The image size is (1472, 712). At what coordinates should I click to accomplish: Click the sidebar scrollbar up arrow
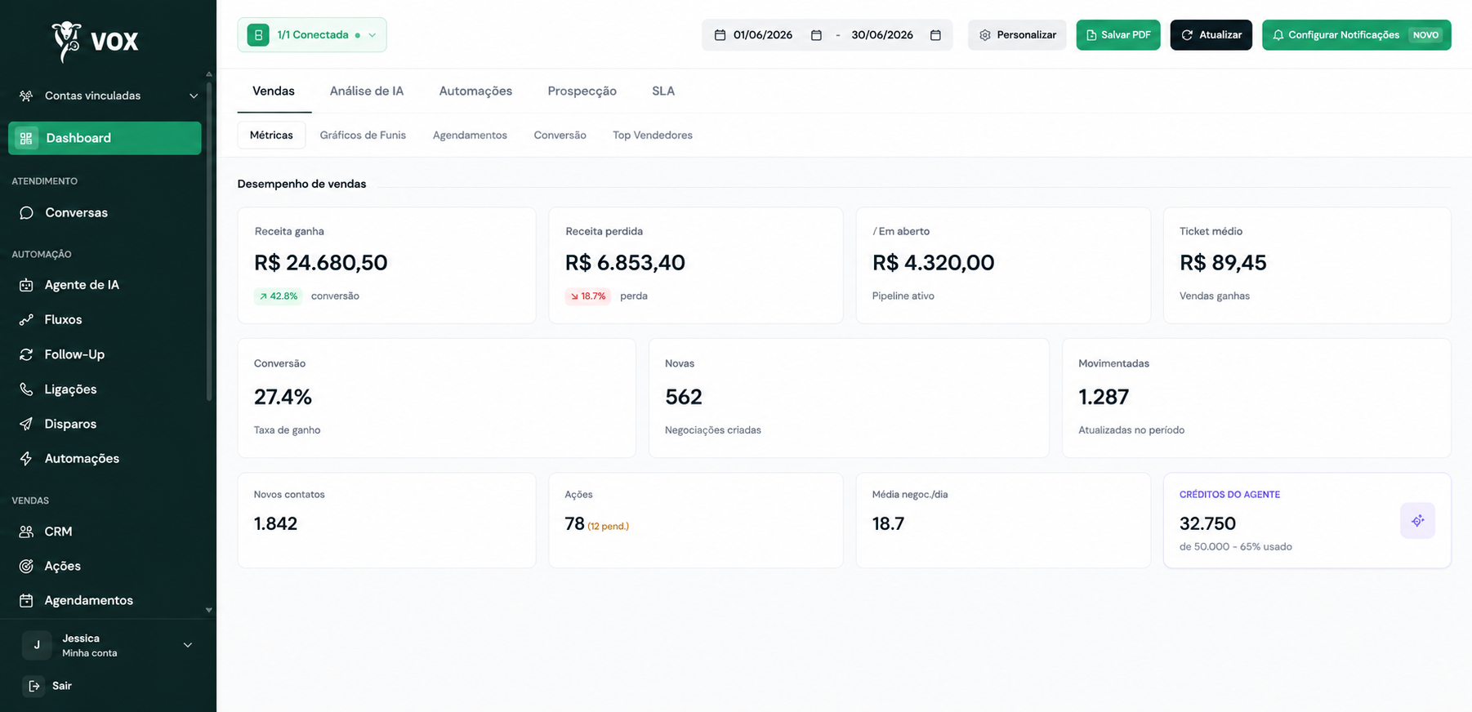click(209, 74)
